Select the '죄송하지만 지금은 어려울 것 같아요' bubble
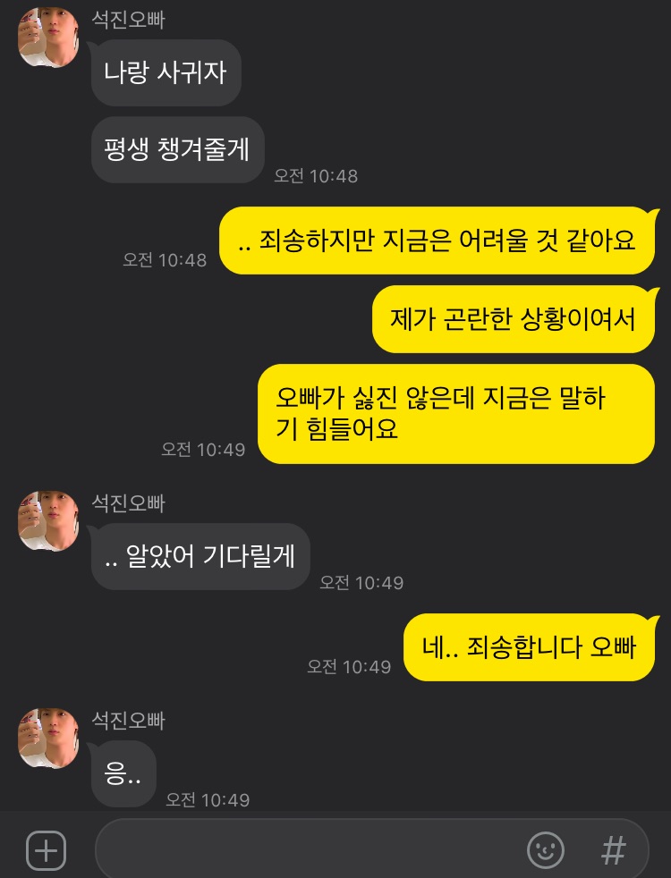The width and height of the screenshot is (671, 878). pyautogui.click(x=437, y=241)
